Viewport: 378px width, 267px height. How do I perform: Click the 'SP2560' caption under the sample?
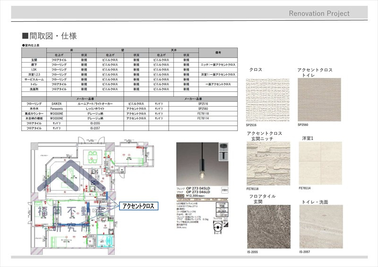click(303, 125)
